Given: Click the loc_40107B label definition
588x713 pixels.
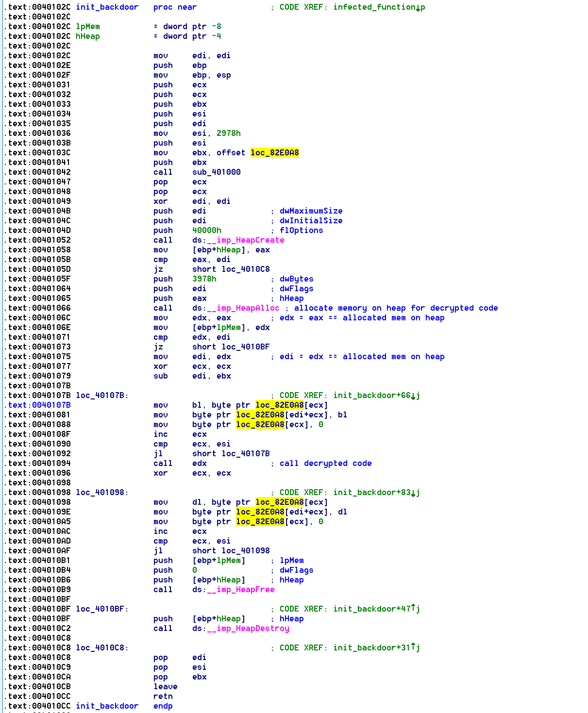Looking at the screenshot, I should (102, 396).
